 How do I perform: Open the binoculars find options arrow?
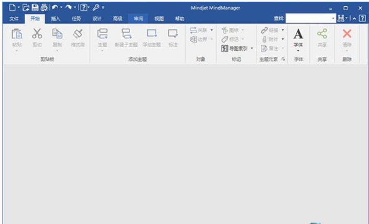[x=347, y=18]
